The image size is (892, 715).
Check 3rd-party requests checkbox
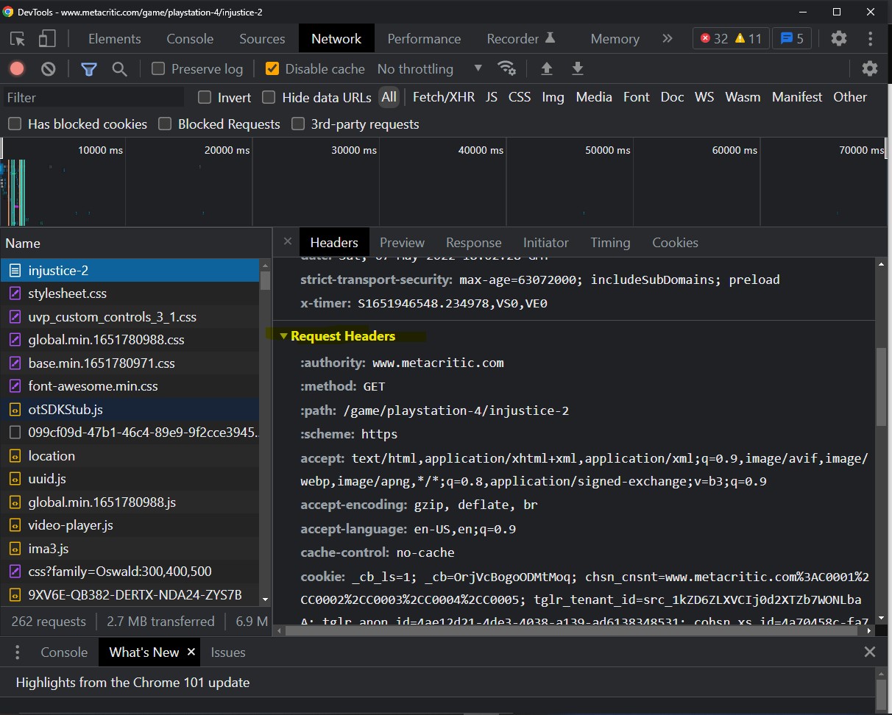(x=298, y=124)
